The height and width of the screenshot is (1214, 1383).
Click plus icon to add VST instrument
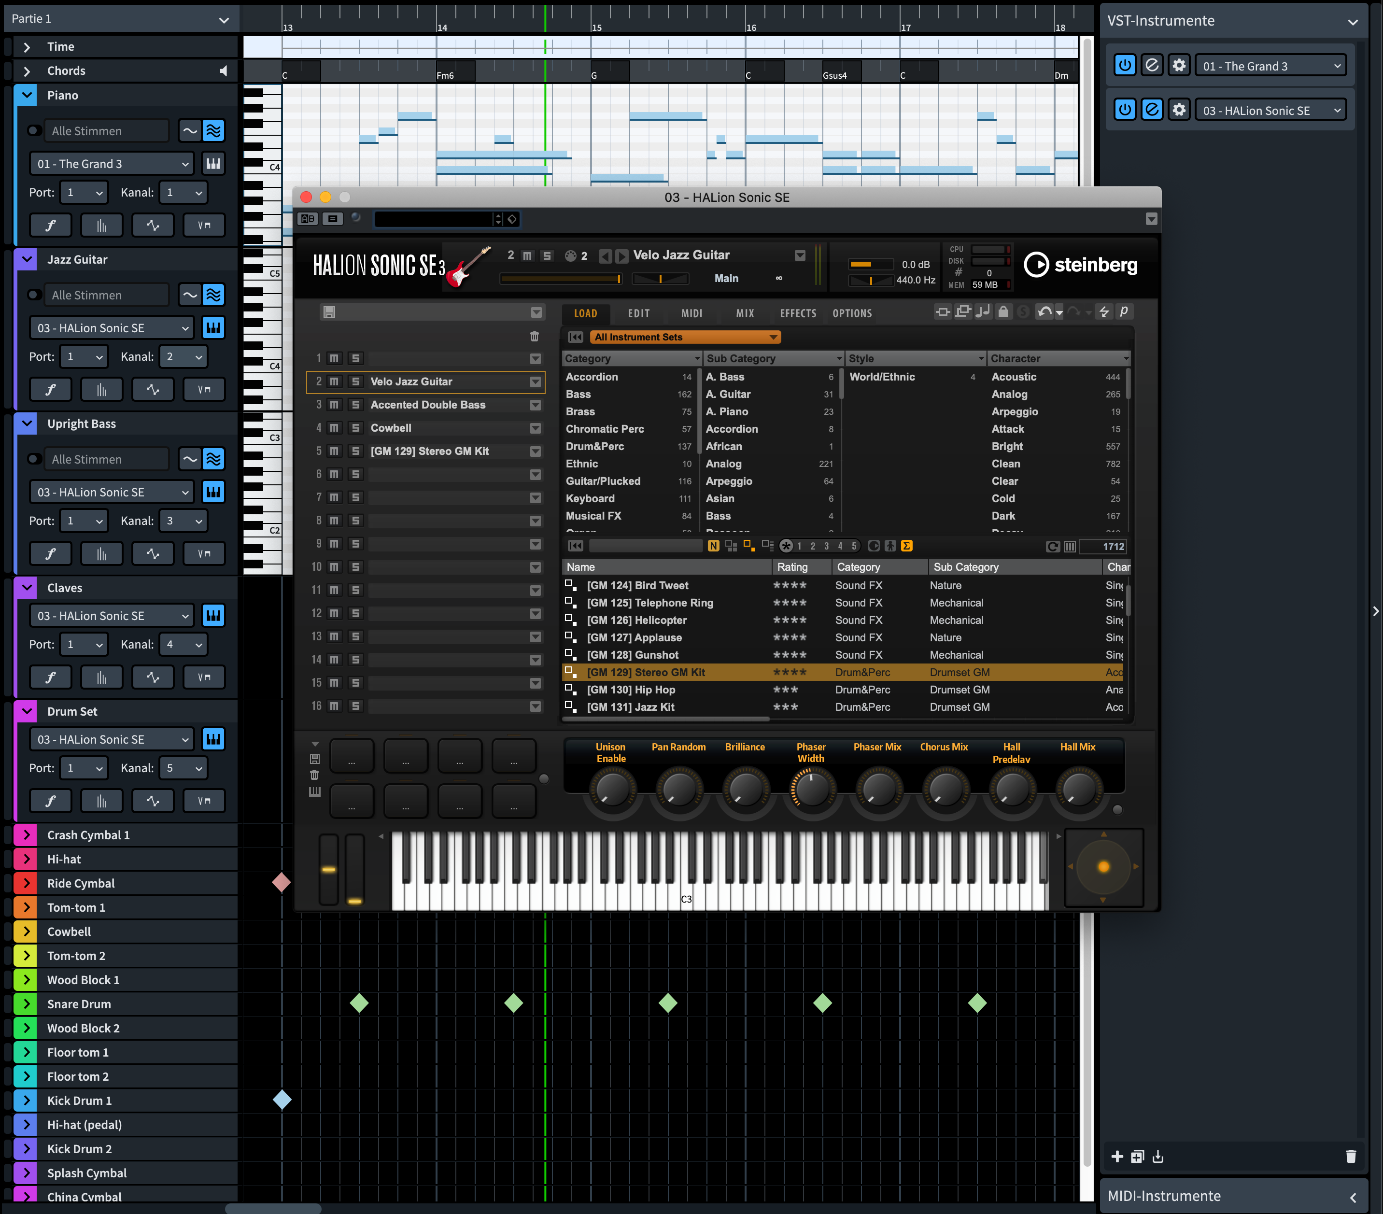(x=1117, y=1157)
